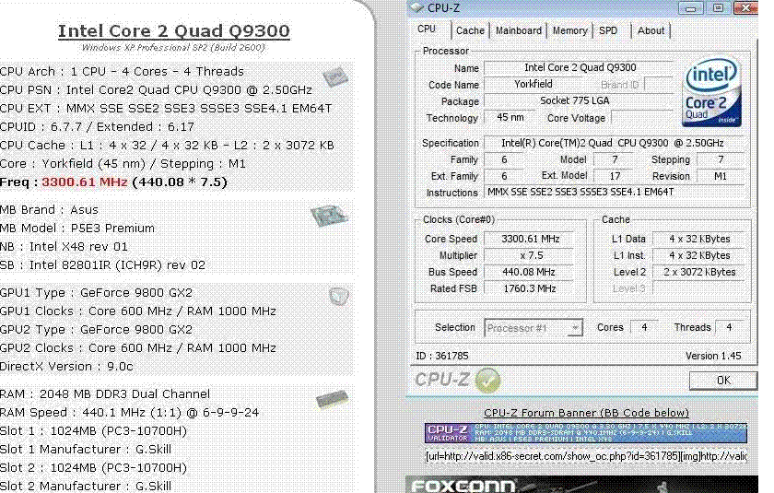Click the Ext. Model value 17
This screenshot has width=774, height=493.
pos(615,176)
